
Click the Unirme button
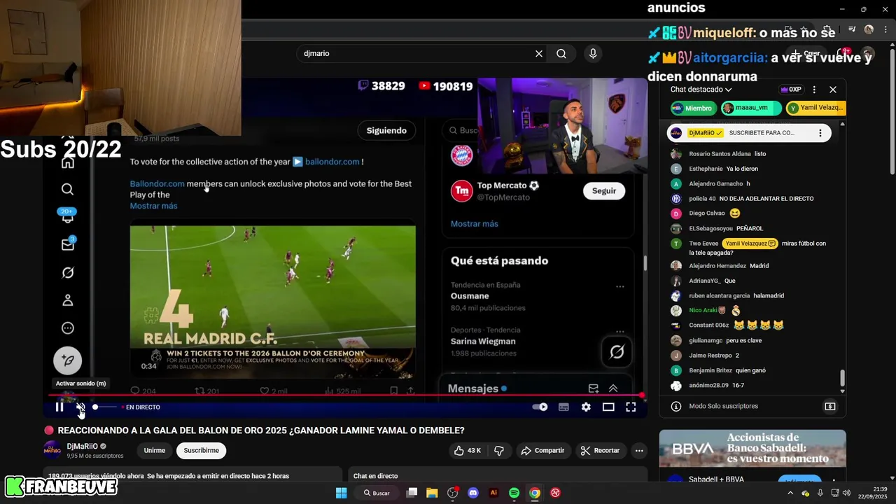[x=155, y=450]
